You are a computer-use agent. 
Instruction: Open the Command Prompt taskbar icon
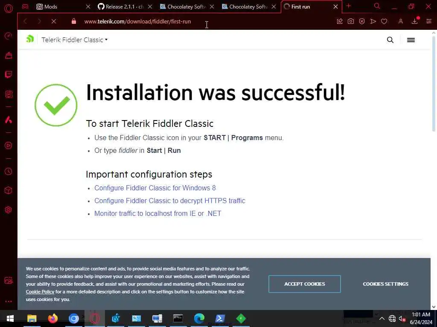[x=178, y=318]
